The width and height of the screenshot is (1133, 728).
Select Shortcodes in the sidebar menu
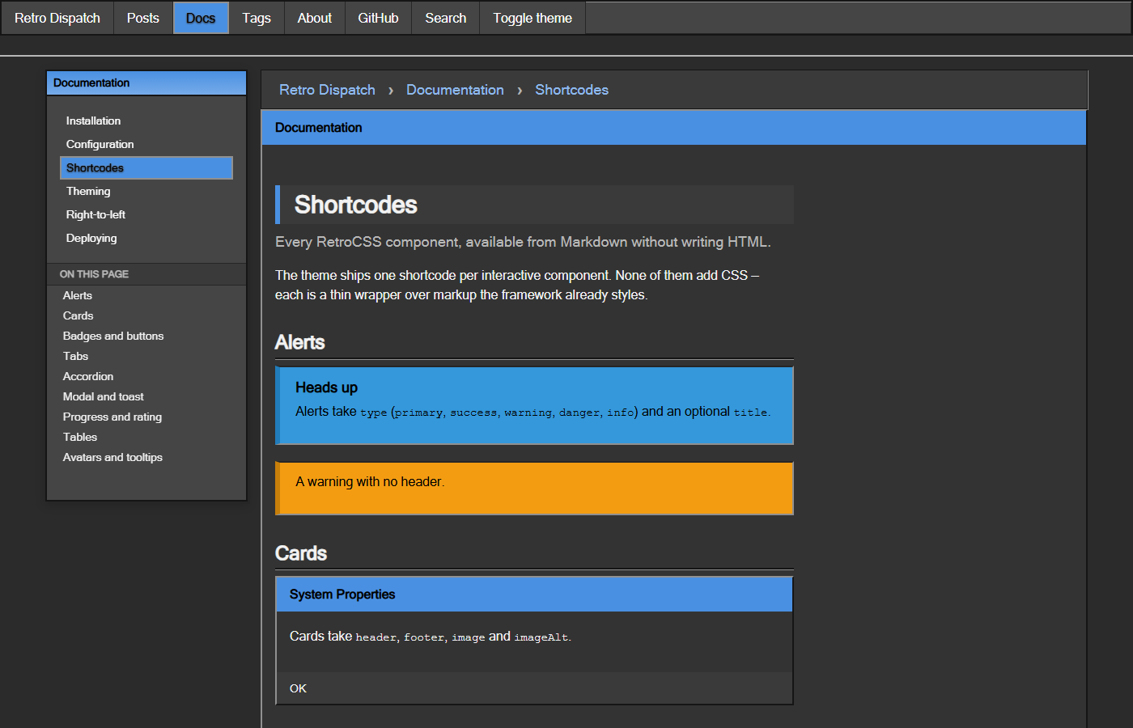(146, 167)
